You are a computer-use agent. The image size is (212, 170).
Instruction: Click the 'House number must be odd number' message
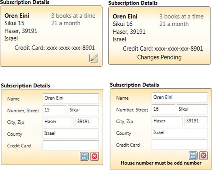click(x=161, y=163)
